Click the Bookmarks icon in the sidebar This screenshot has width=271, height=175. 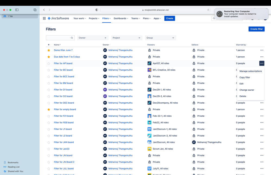pos(5,162)
